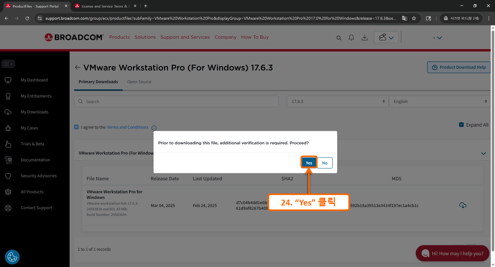Click Product Download Help button
Viewport: 495px width, 267px height.
click(x=459, y=67)
